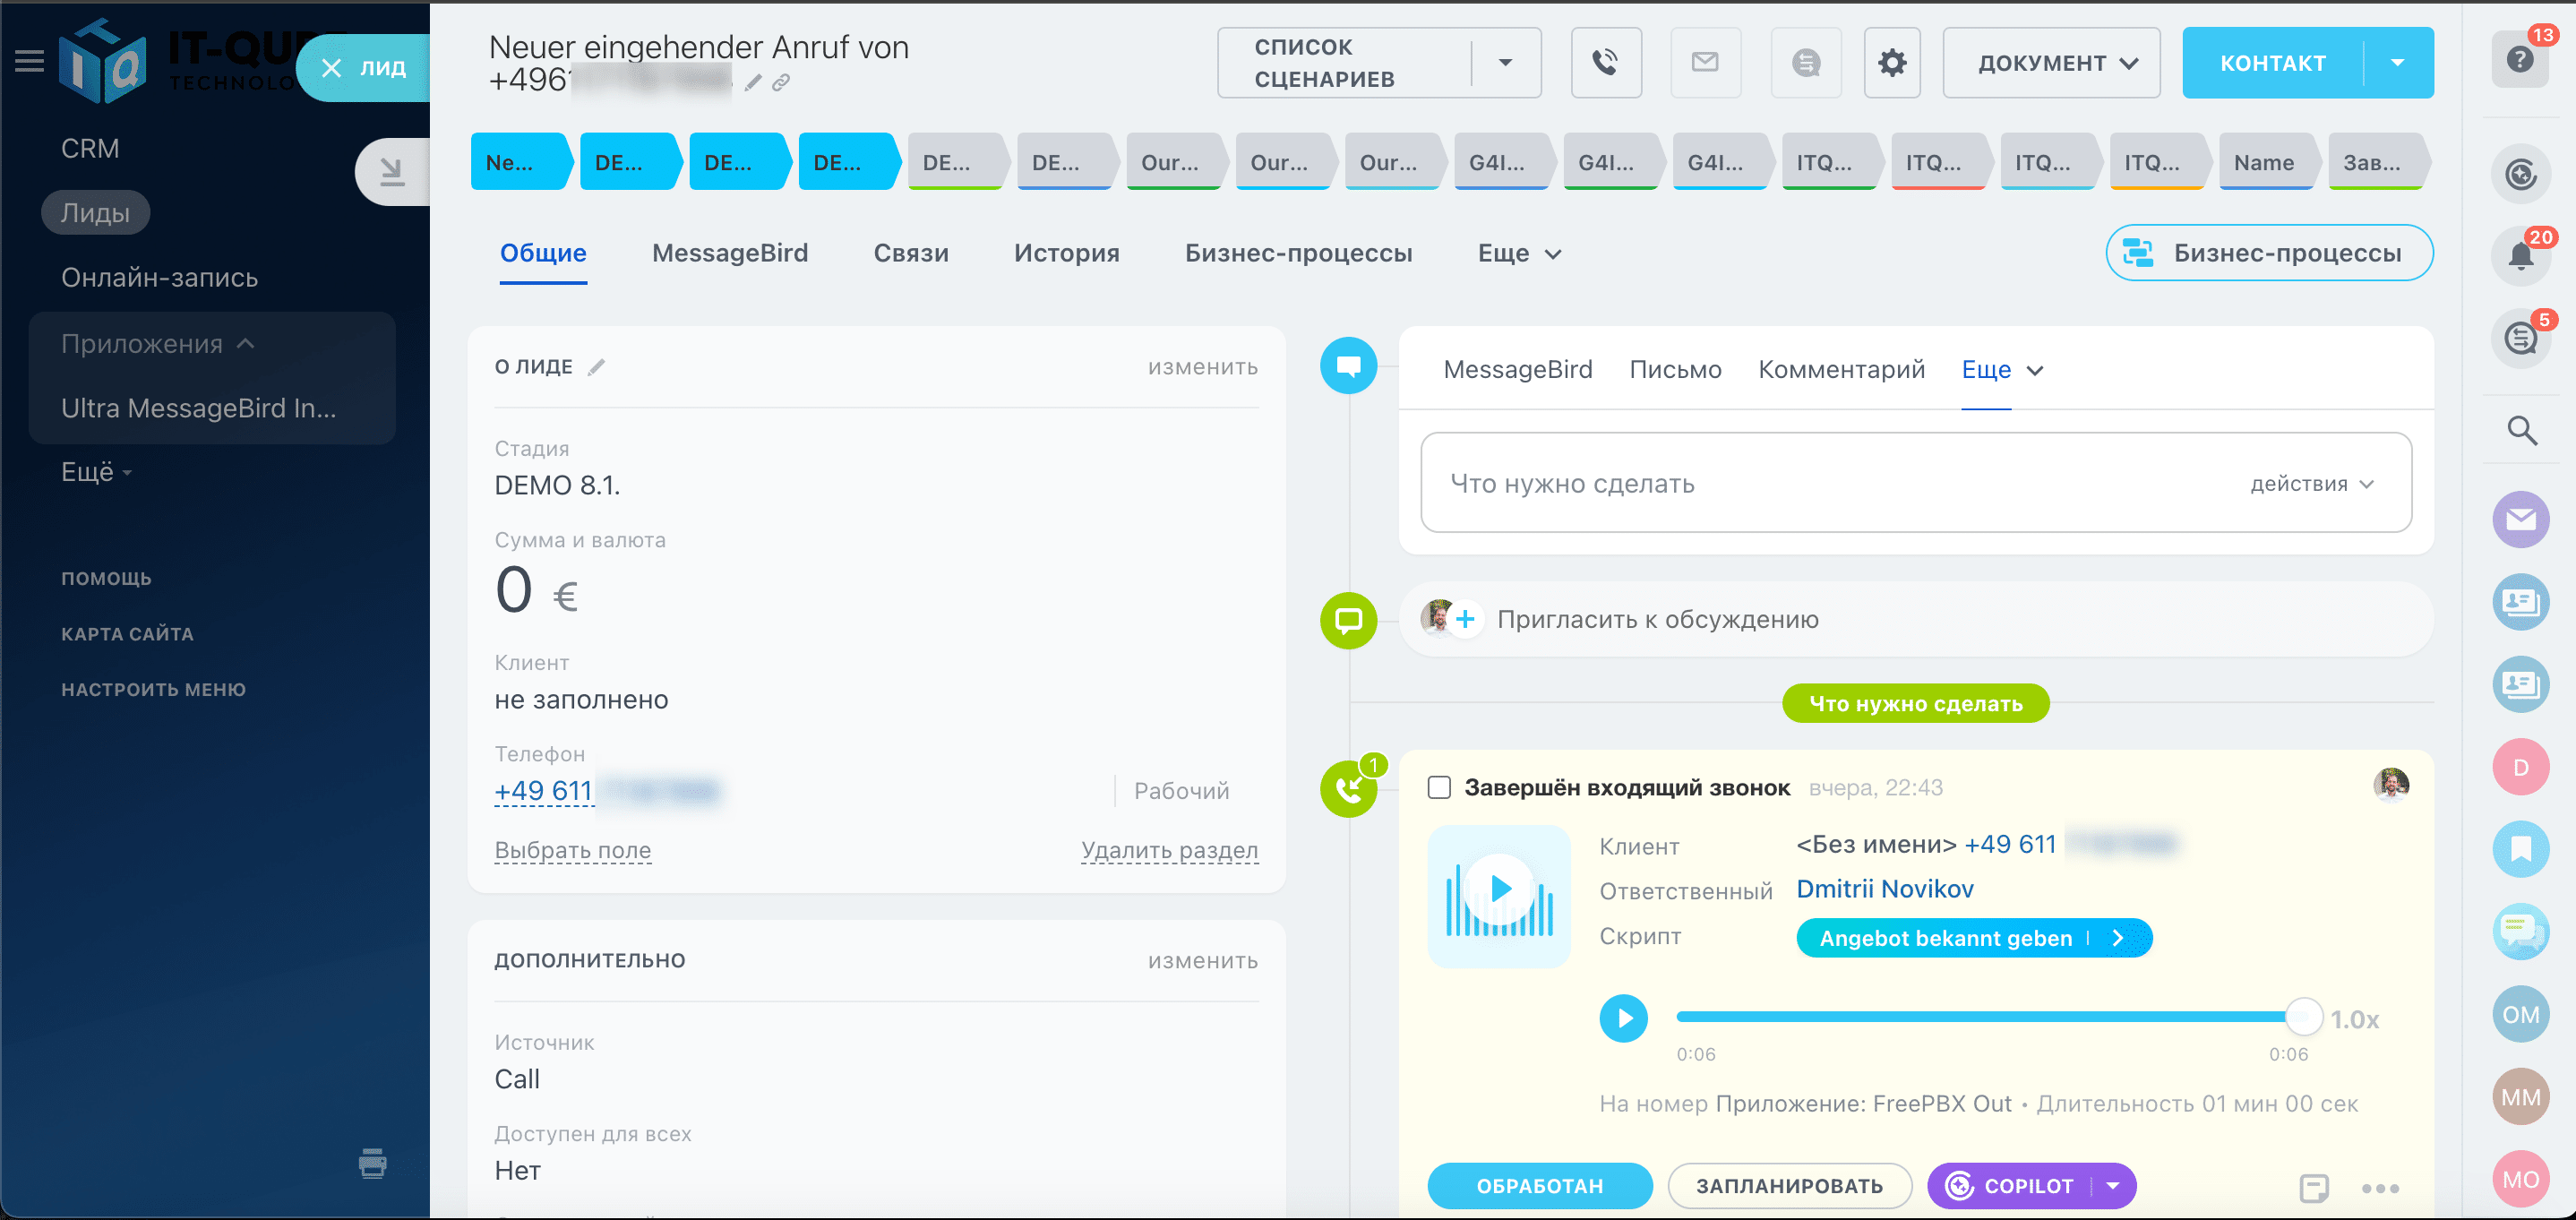Click the audio playback progress bar
Image resolution: width=2576 pixels, height=1220 pixels.
point(1990,1016)
